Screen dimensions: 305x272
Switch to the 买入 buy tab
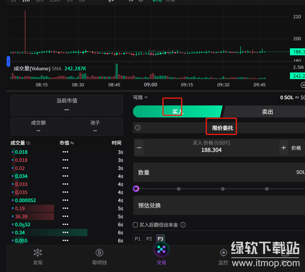click(x=177, y=112)
